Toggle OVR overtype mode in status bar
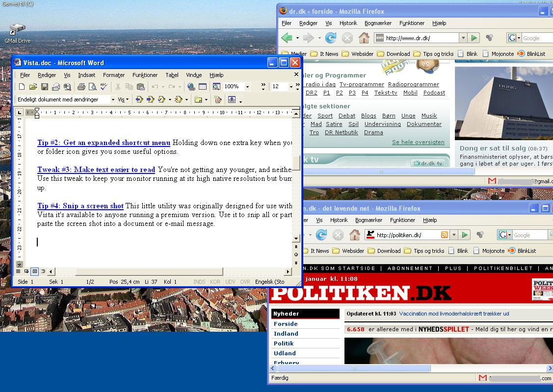 pyautogui.click(x=245, y=282)
